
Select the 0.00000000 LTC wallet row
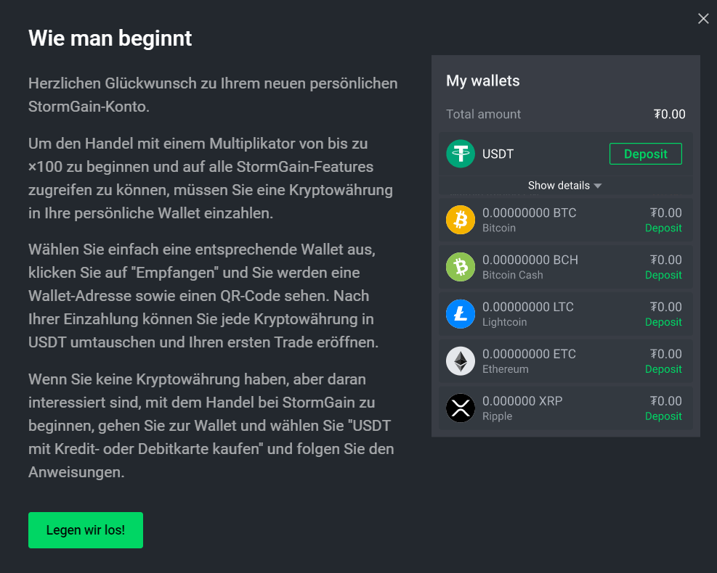(566, 313)
